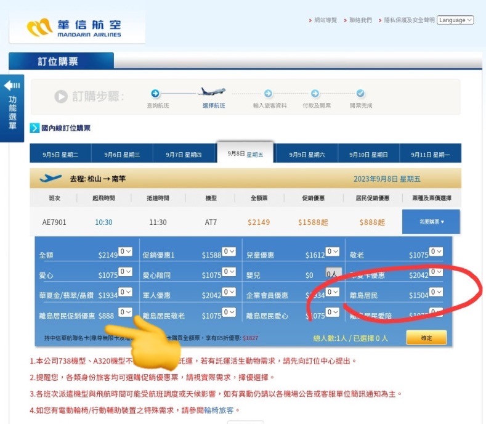Viewport: 486px width, 424px height.
Task: Click the $1827 discount price text
Action: [251, 338]
